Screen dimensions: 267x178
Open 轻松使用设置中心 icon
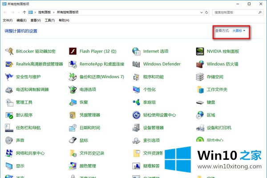[x=136, y=115]
